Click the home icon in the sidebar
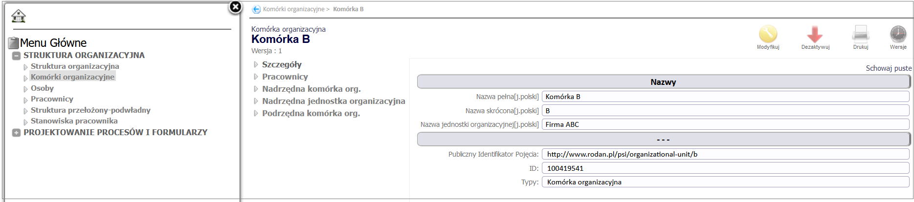The image size is (914, 202). pyautogui.click(x=18, y=16)
